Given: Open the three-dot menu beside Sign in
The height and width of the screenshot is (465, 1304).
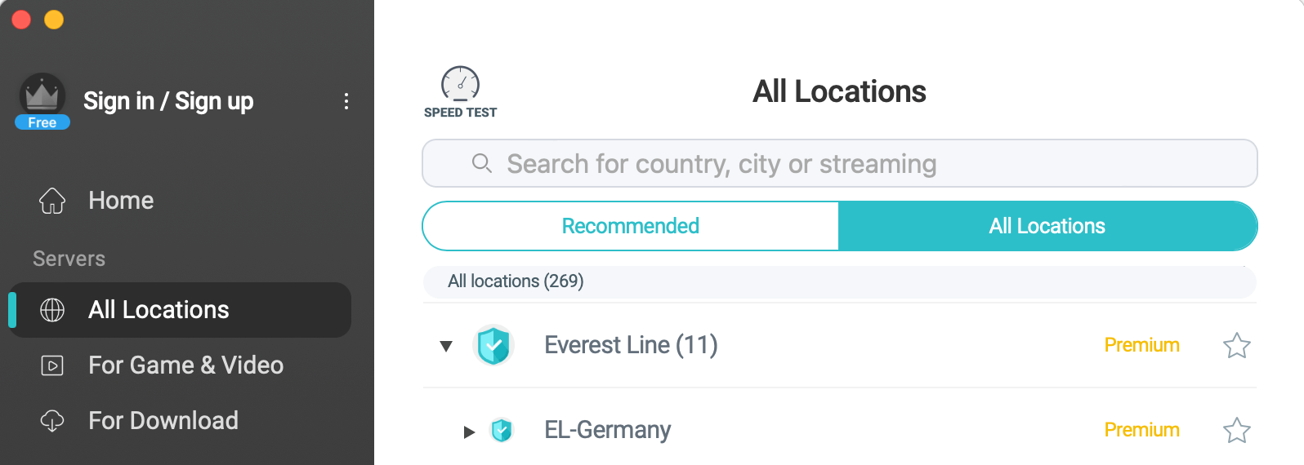Looking at the screenshot, I should point(346,101).
